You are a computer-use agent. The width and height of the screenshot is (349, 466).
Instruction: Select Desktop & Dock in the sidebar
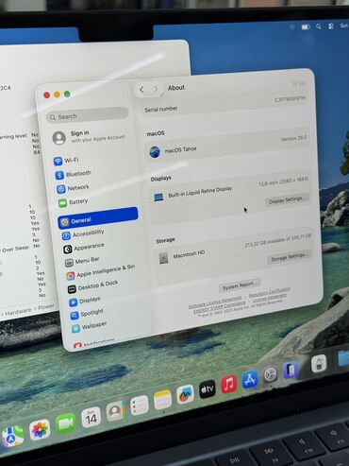coord(93,286)
